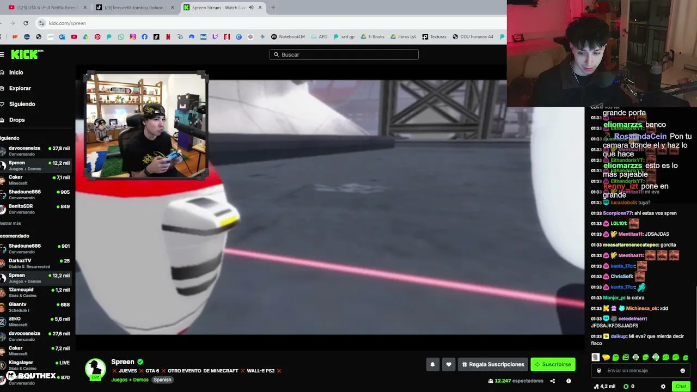
Task: Click Regala Suscripciones button
Action: [493, 364]
